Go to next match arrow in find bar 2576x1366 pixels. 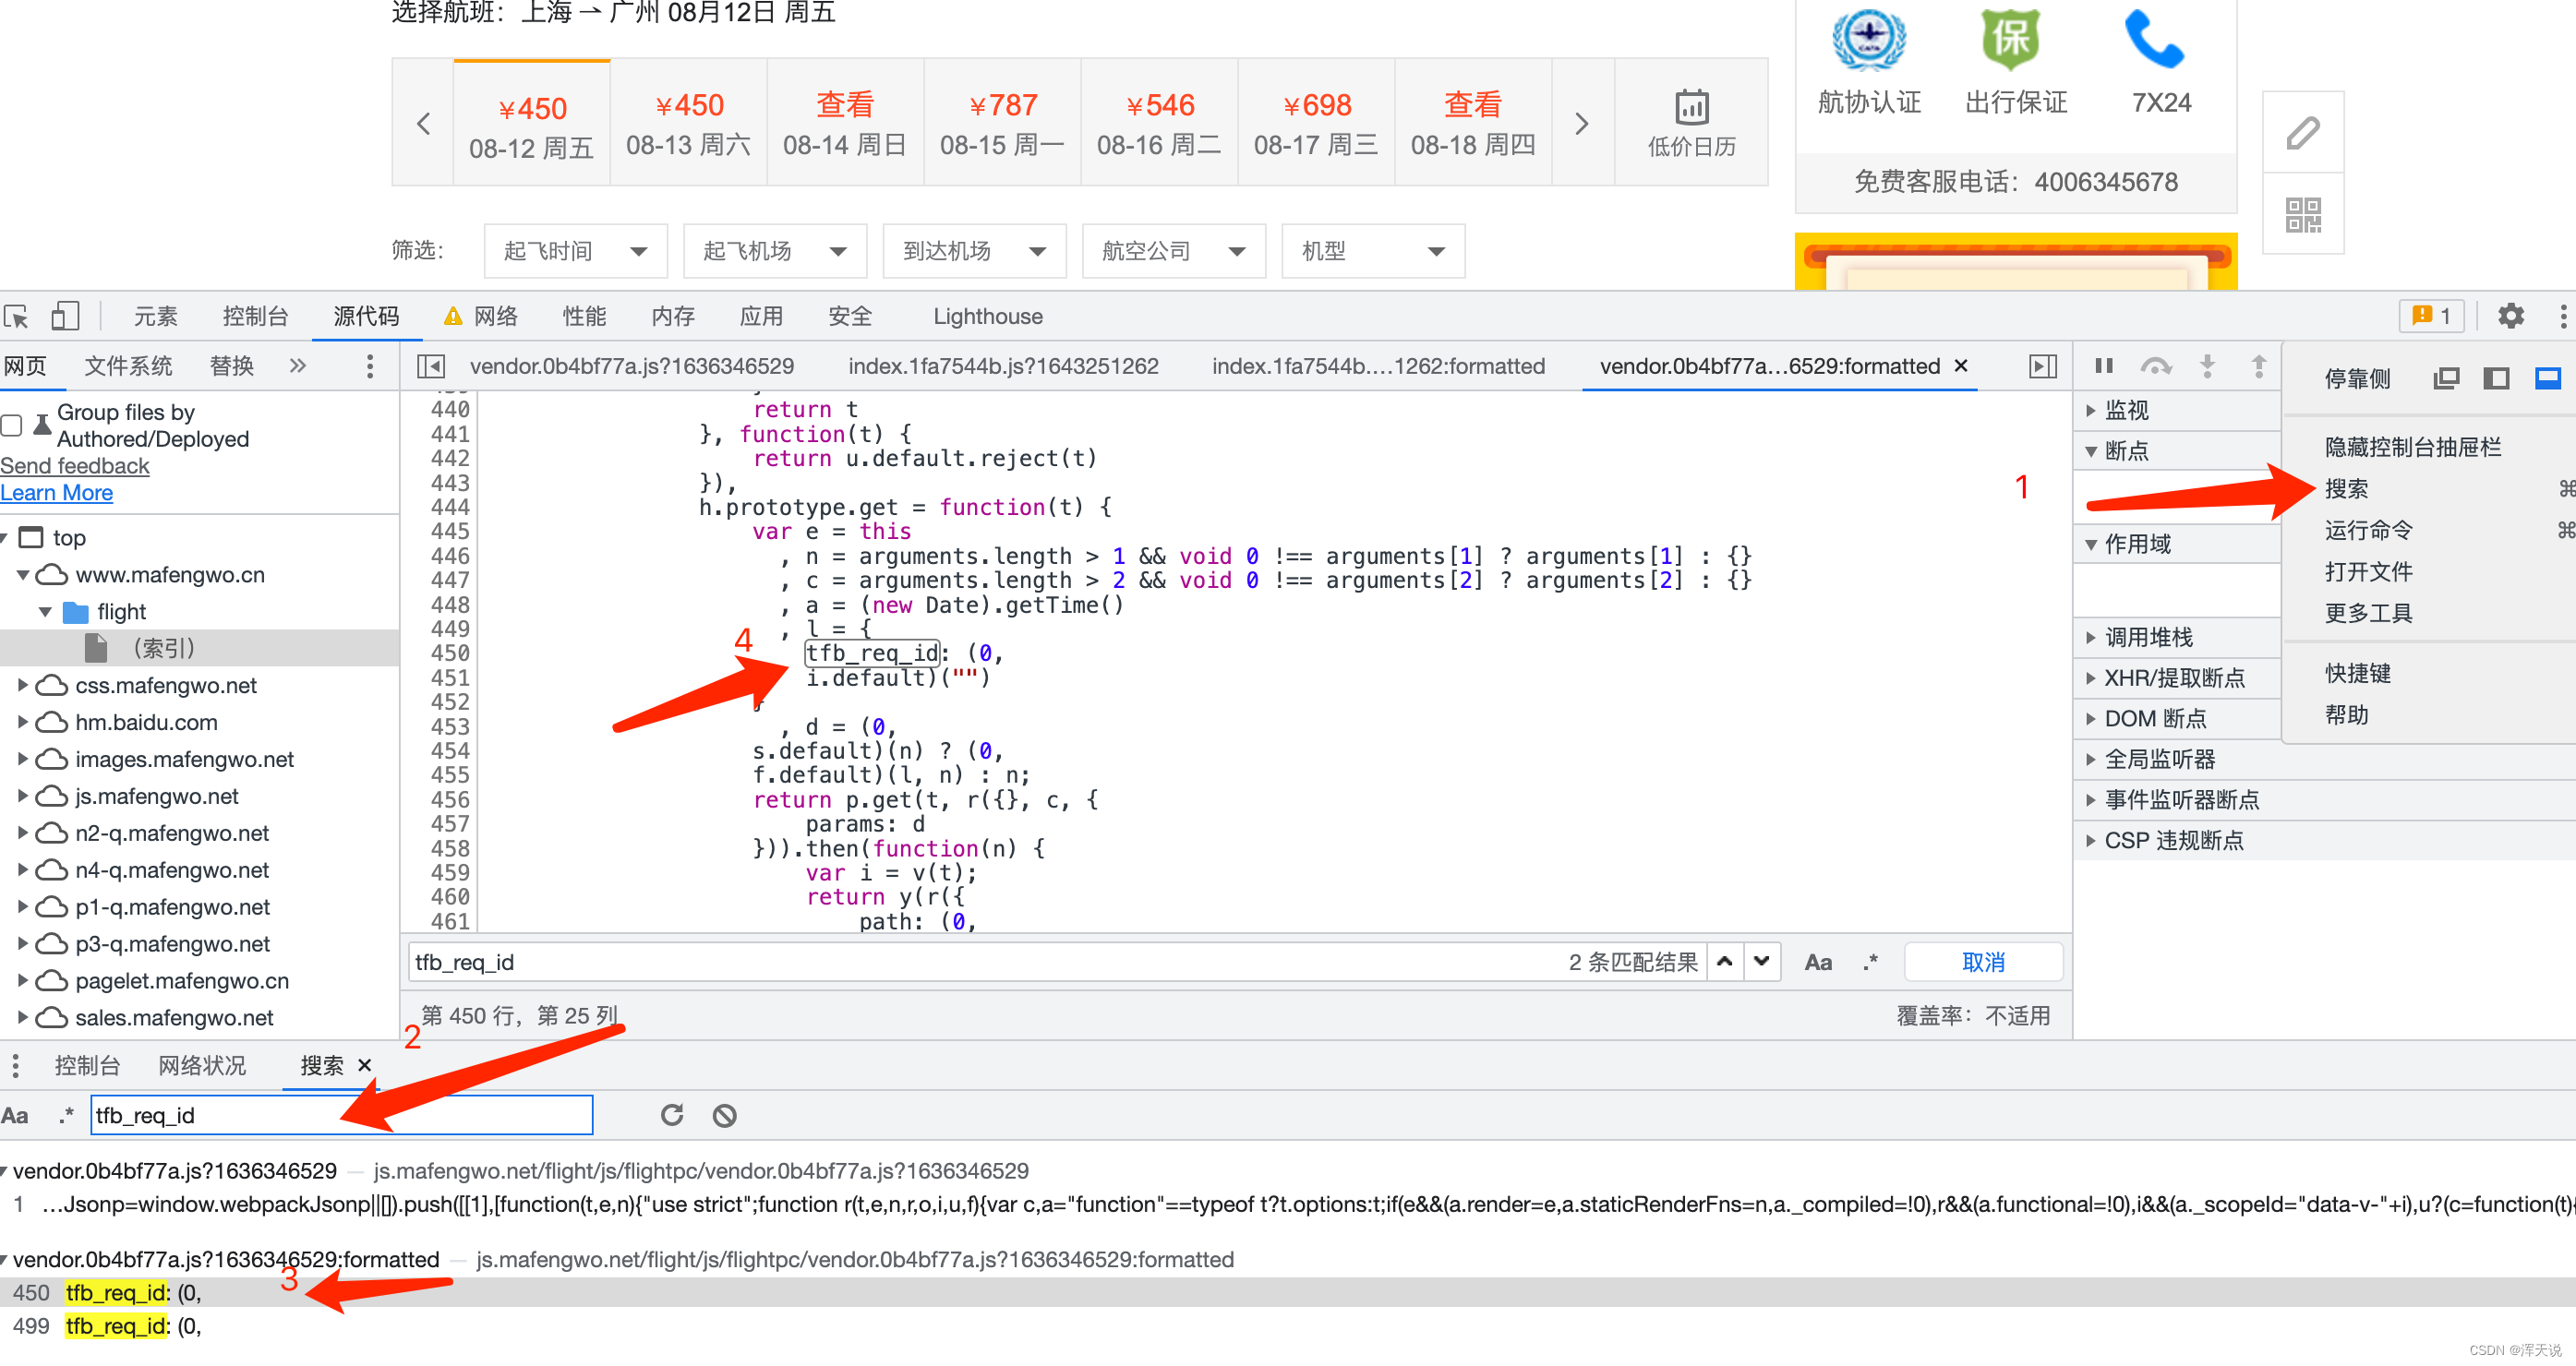1762,962
